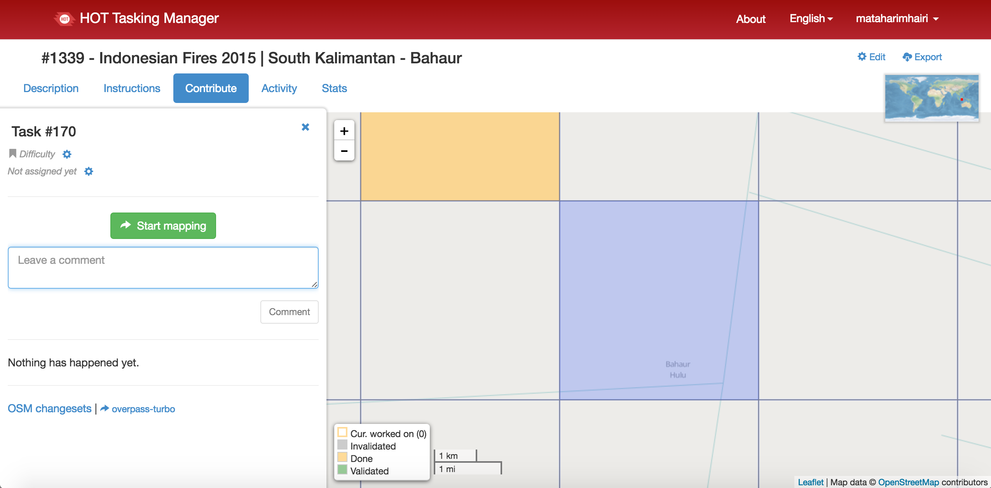Viewport: 991px width, 488px height.
Task: Expand the mataharimhairi user menu
Action: tap(897, 19)
